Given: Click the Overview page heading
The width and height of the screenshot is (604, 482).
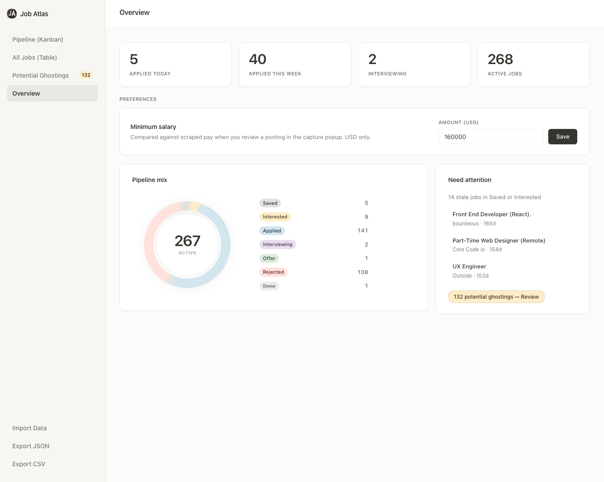Looking at the screenshot, I should (x=134, y=13).
